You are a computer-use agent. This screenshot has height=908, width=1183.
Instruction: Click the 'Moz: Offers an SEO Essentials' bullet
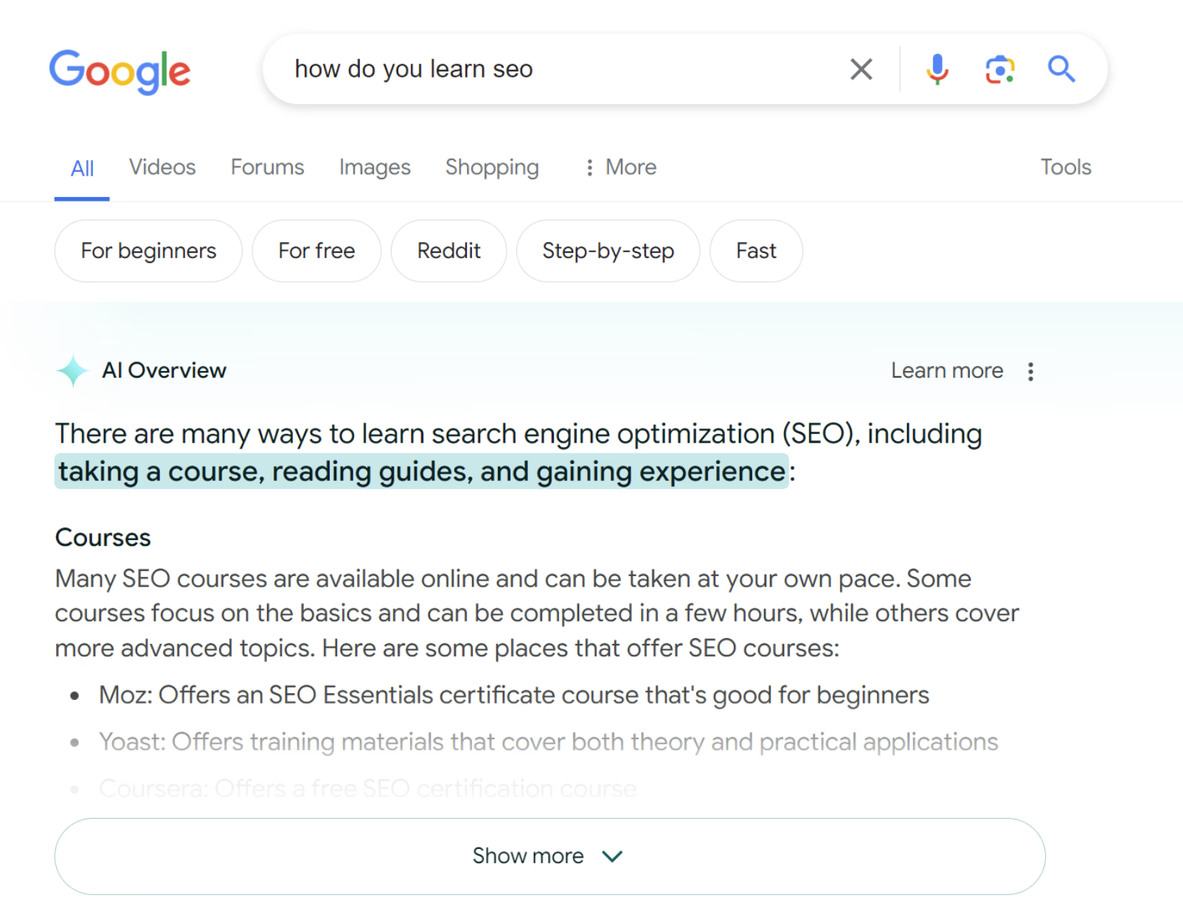(x=514, y=695)
